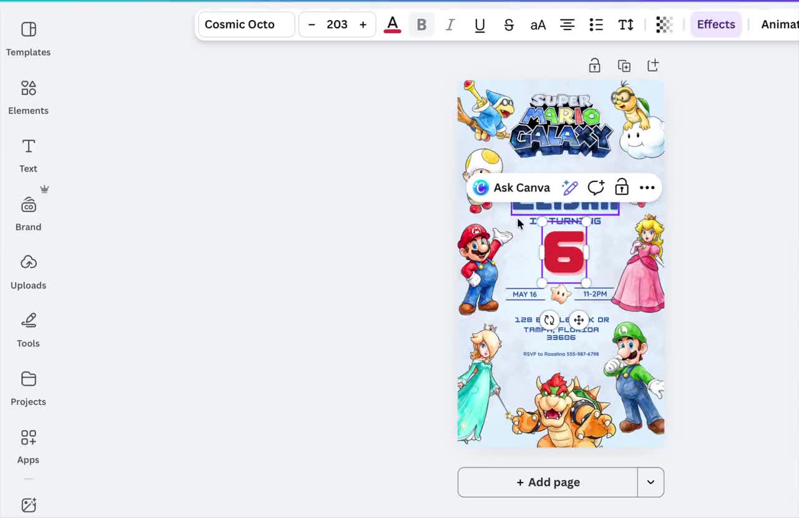799x518 pixels.
Task: Open text transparency settings
Action: click(663, 24)
